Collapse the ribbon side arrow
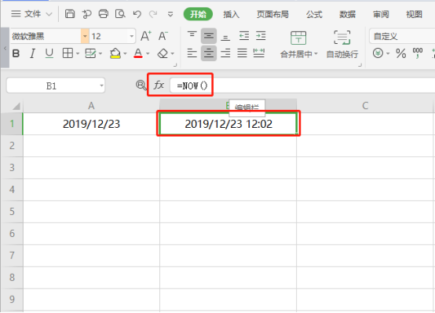The height and width of the screenshot is (313, 435). coord(5,48)
